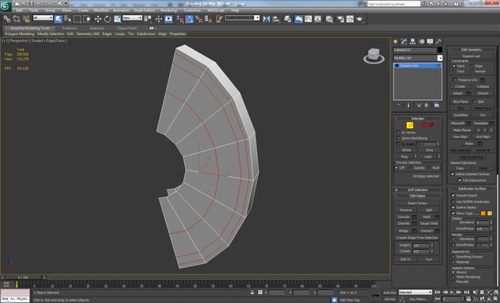The width and height of the screenshot is (500, 303).
Task: Activate the Select Object tool
Action: [58, 19]
